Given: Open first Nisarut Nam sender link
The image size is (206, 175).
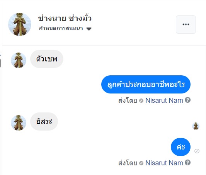Looking at the screenshot, I should point(164,100).
